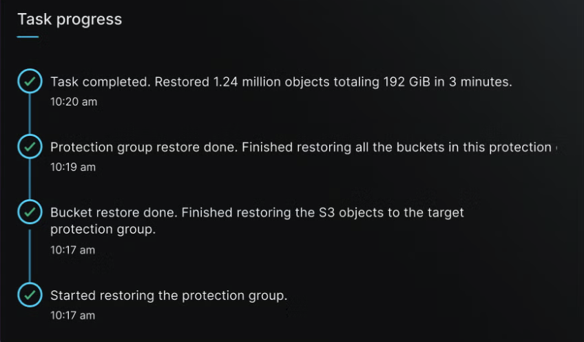Select the "Task completed" status message
The width and height of the screenshot is (584, 342).
coord(281,82)
